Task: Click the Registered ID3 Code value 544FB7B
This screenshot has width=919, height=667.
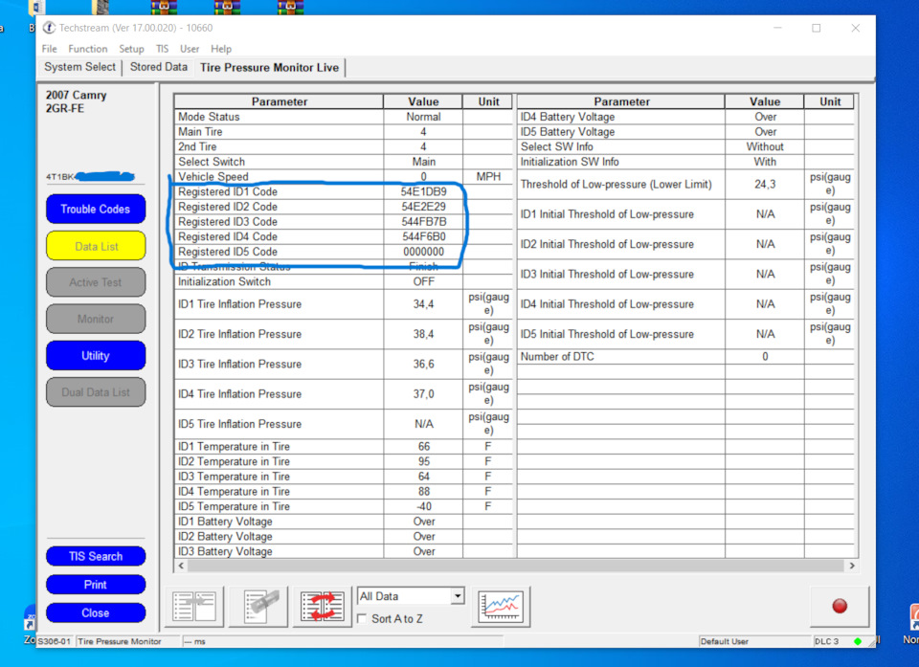Action: point(424,222)
